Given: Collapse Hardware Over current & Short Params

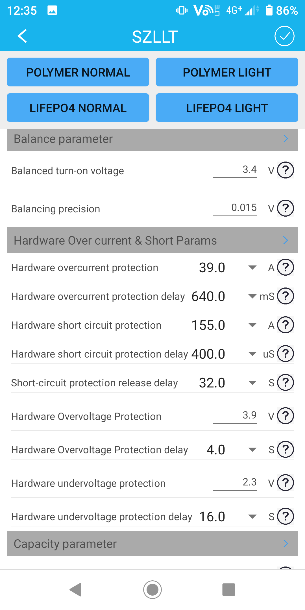Looking at the screenshot, I should pyautogui.click(x=286, y=240).
